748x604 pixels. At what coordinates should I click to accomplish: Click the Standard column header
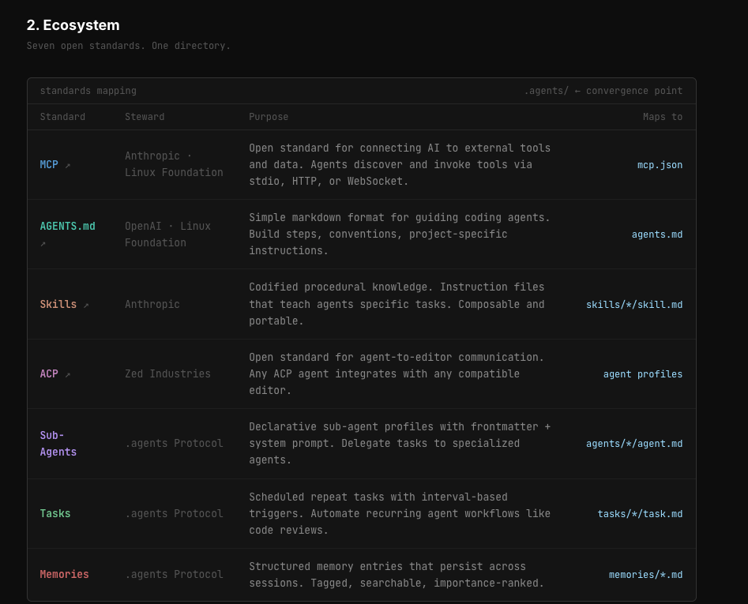(62, 117)
